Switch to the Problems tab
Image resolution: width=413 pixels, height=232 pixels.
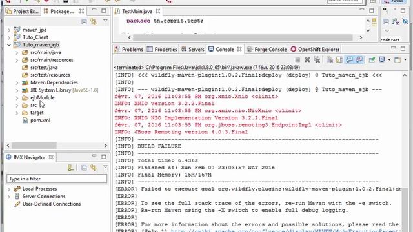pos(129,49)
